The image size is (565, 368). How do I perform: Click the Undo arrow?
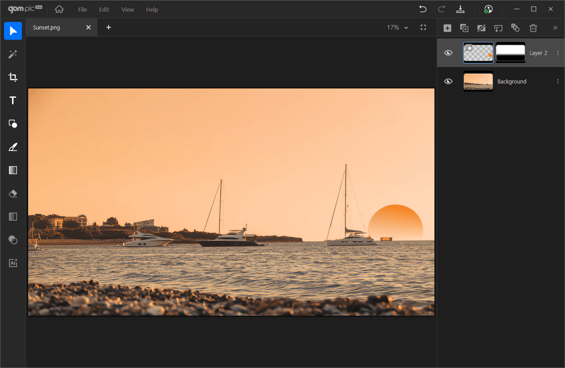[x=422, y=9]
